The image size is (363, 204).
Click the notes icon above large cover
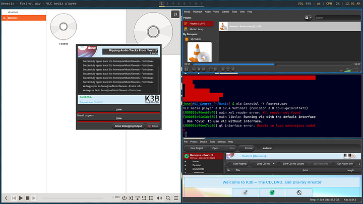point(175,14)
